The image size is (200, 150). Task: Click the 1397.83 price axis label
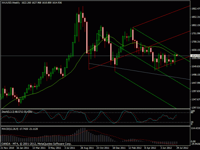(x=196, y=91)
